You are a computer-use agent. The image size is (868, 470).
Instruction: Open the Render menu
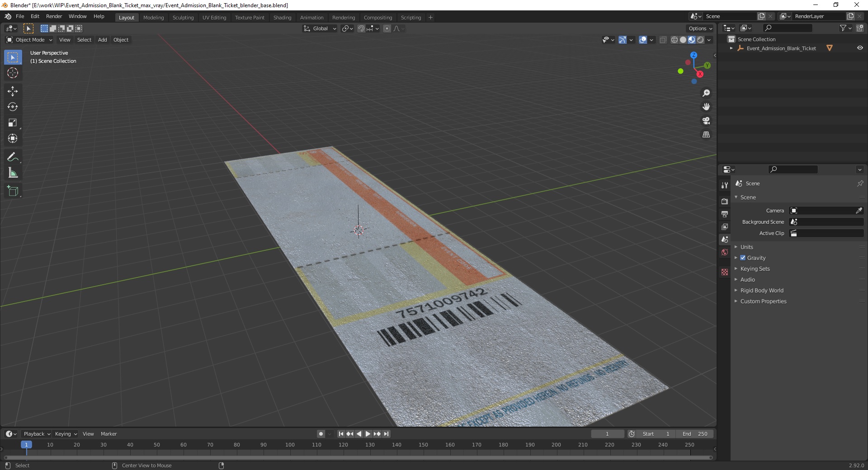(54, 16)
